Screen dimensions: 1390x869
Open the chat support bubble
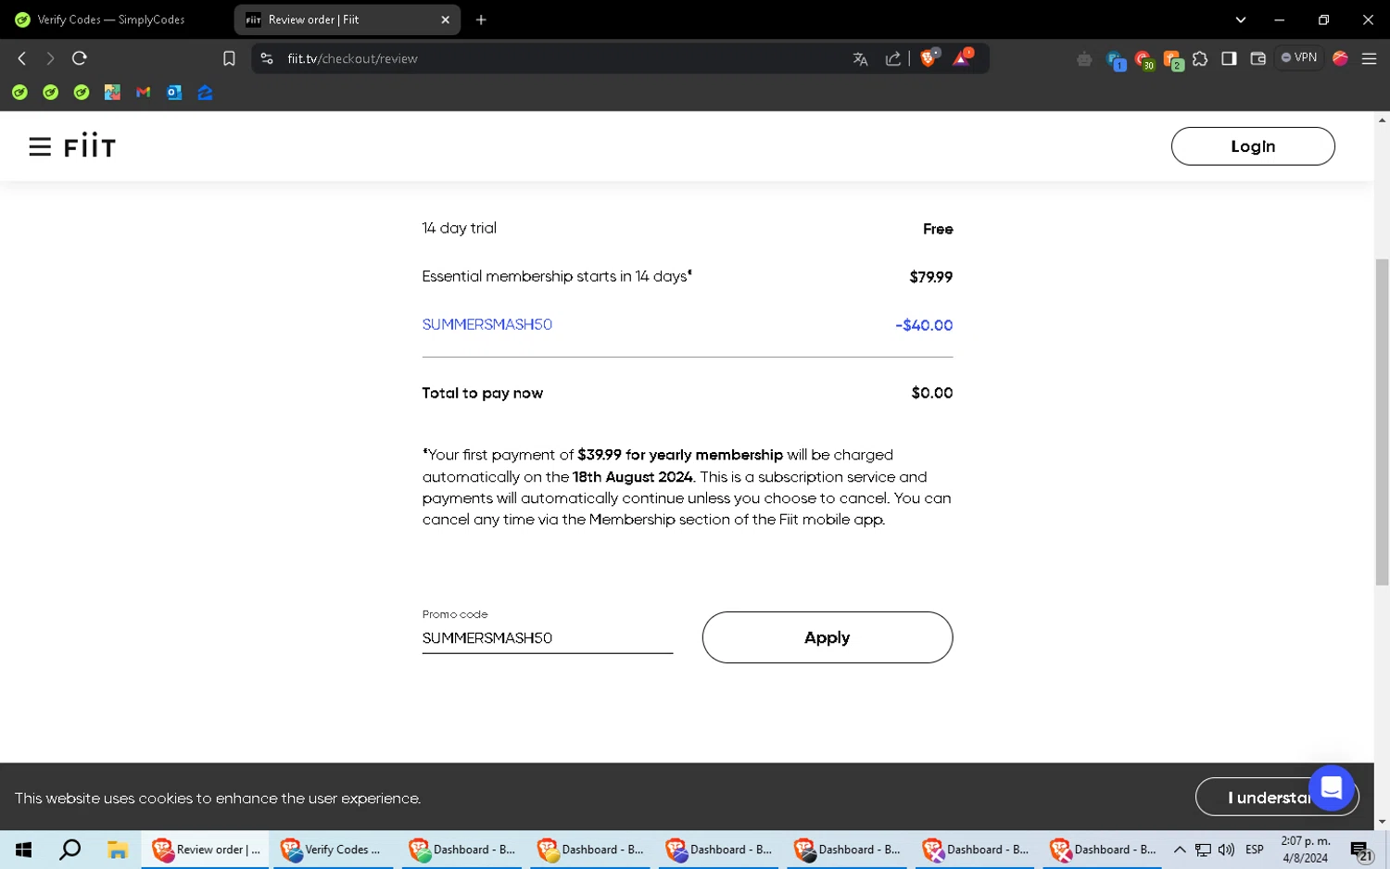(1332, 787)
